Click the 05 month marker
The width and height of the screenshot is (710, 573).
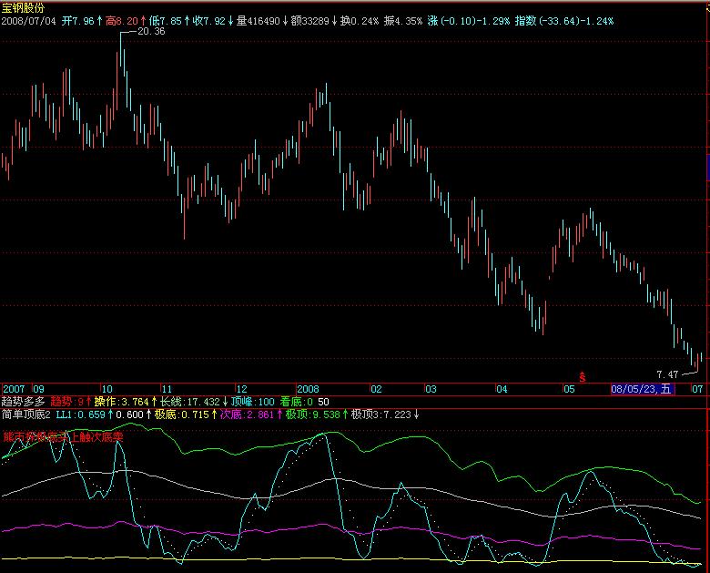(x=569, y=389)
